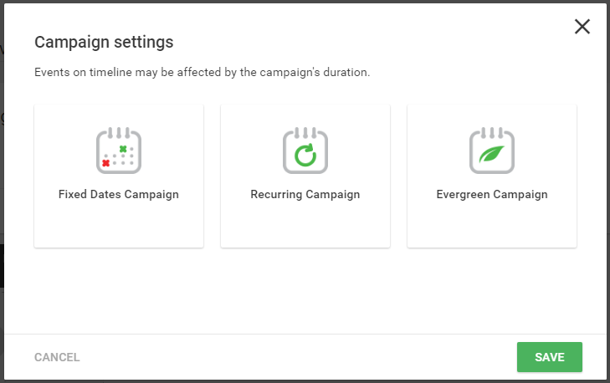Screen dimensions: 610x383
Task: Click the Recurring Campaign refresh-calendar icon
Action: (305, 150)
